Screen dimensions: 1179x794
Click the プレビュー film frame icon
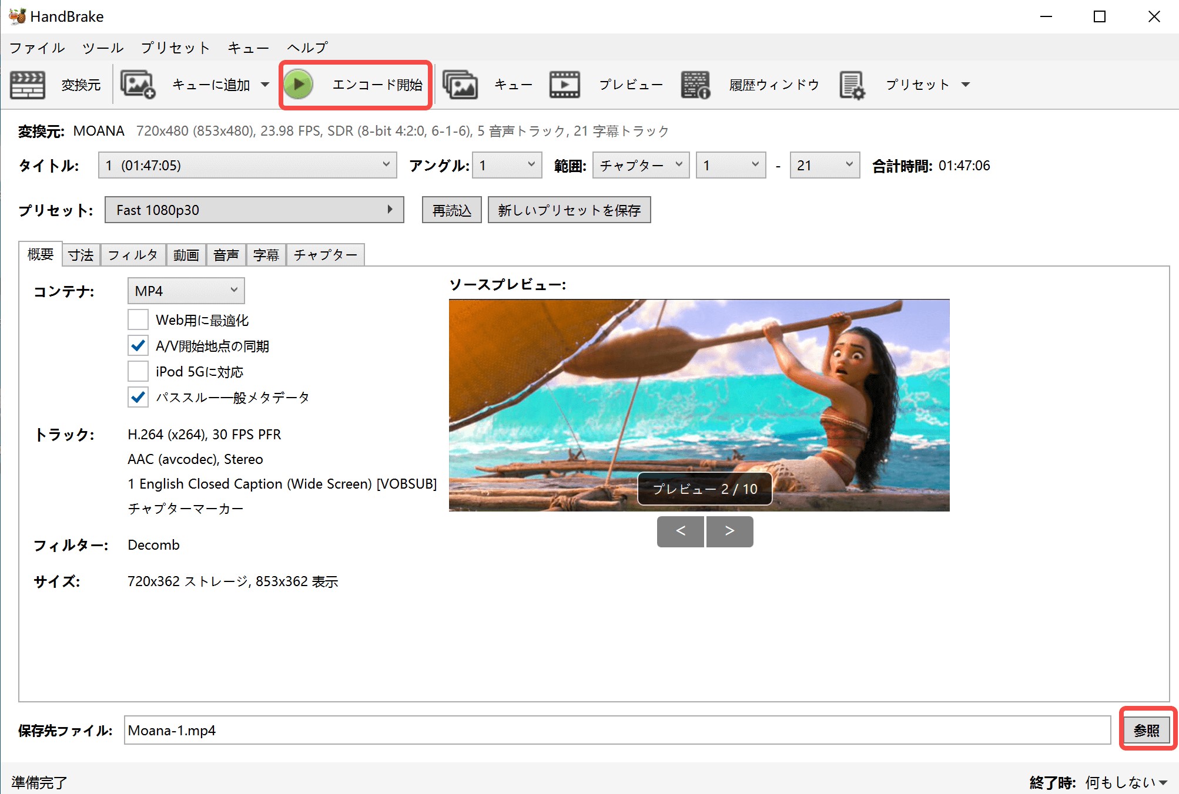(x=564, y=85)
